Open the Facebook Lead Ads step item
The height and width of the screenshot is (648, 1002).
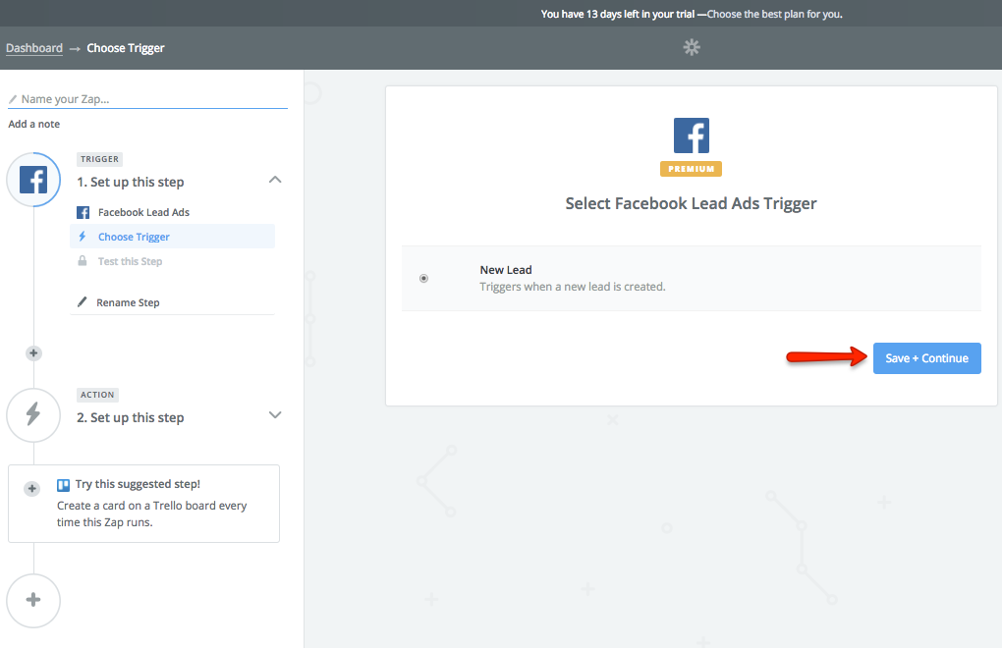click(173, 213)
